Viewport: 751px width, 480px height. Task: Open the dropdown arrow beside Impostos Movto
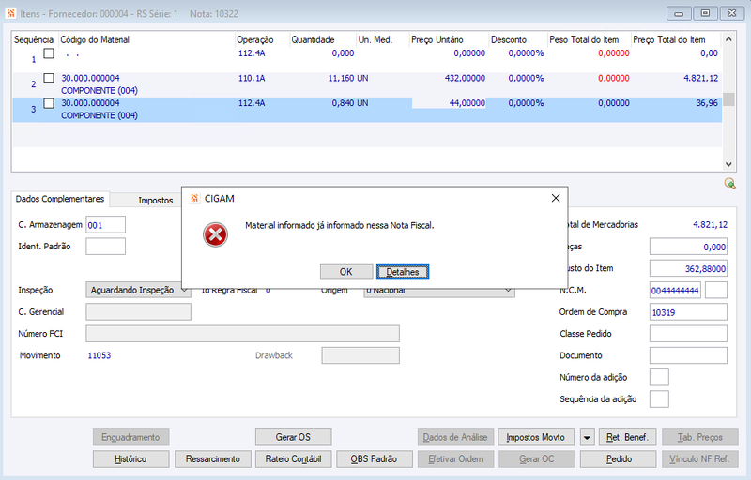[587, 437]
